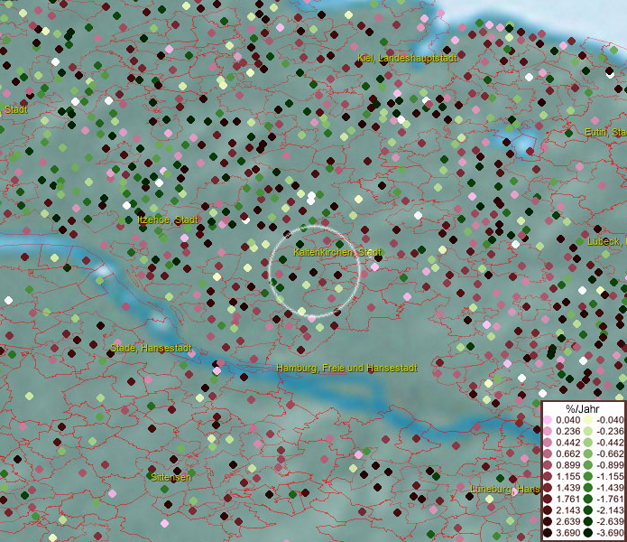Click the legend value -0.442
The image size is (627, 542).
coord(610,443)
